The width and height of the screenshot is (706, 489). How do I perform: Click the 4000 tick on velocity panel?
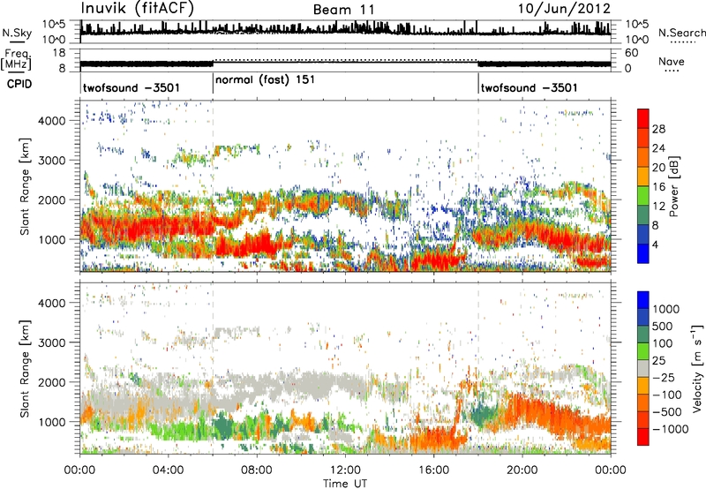51,303
